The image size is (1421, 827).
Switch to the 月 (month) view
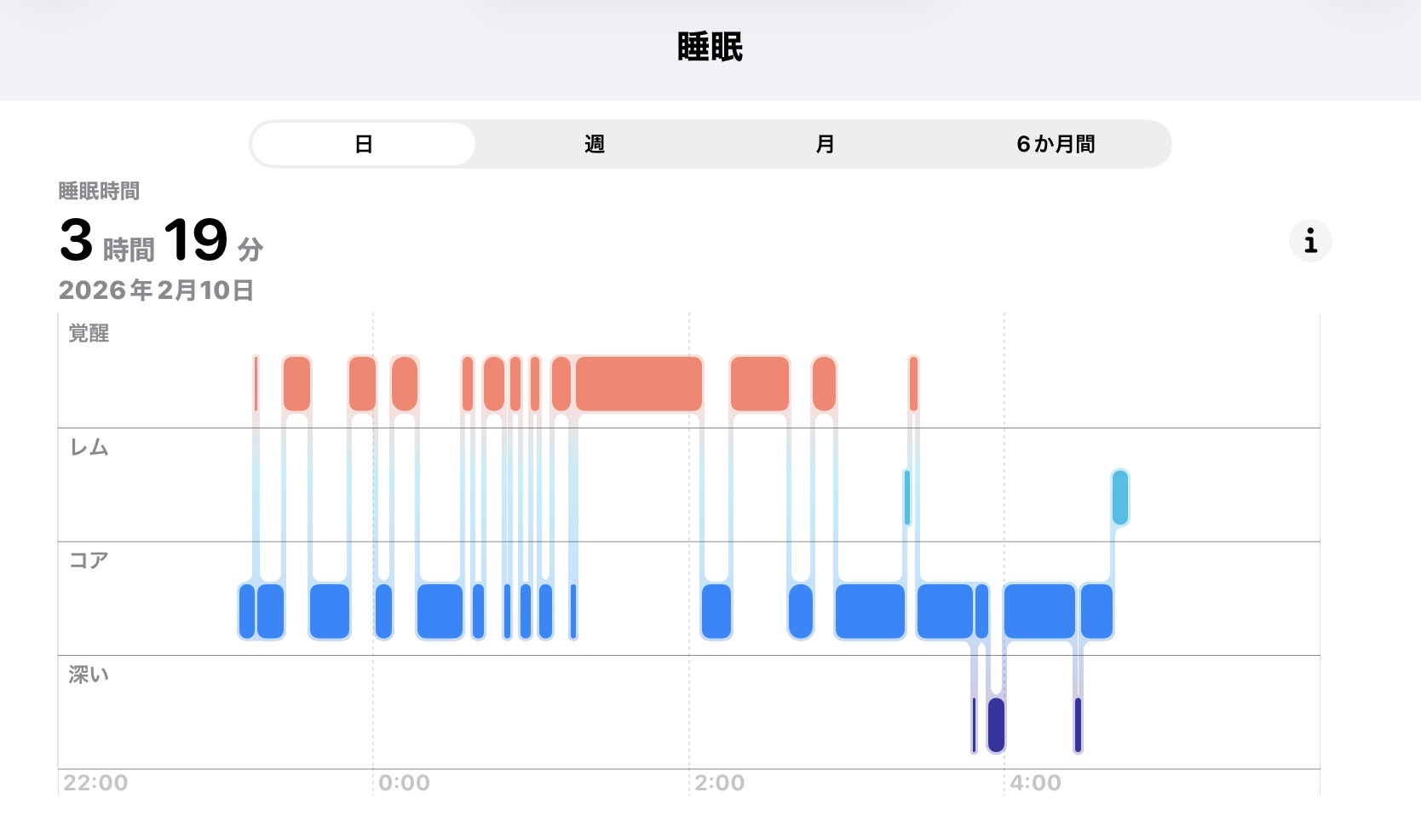[825, 144]
